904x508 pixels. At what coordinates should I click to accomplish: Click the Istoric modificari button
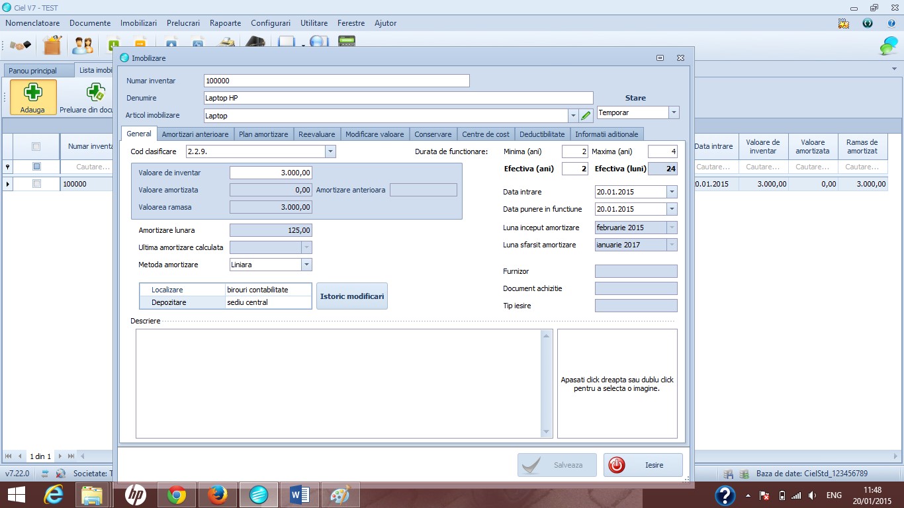(352, 296)
